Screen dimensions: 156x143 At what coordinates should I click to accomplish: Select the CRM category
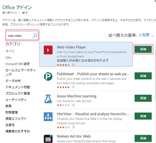[9, 58]
